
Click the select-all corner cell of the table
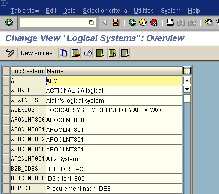coord(6,71)
